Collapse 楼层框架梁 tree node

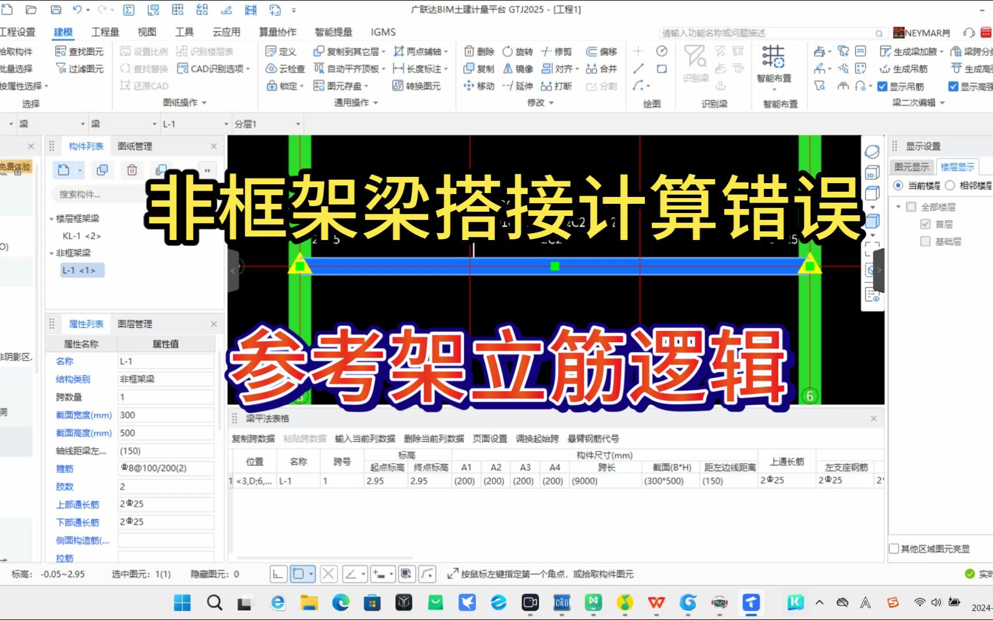click(51, 219)
